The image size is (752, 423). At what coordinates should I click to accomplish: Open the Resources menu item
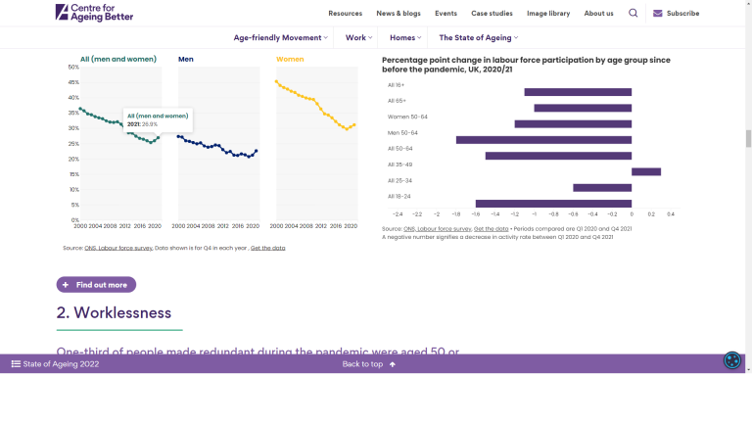[345, 13]
